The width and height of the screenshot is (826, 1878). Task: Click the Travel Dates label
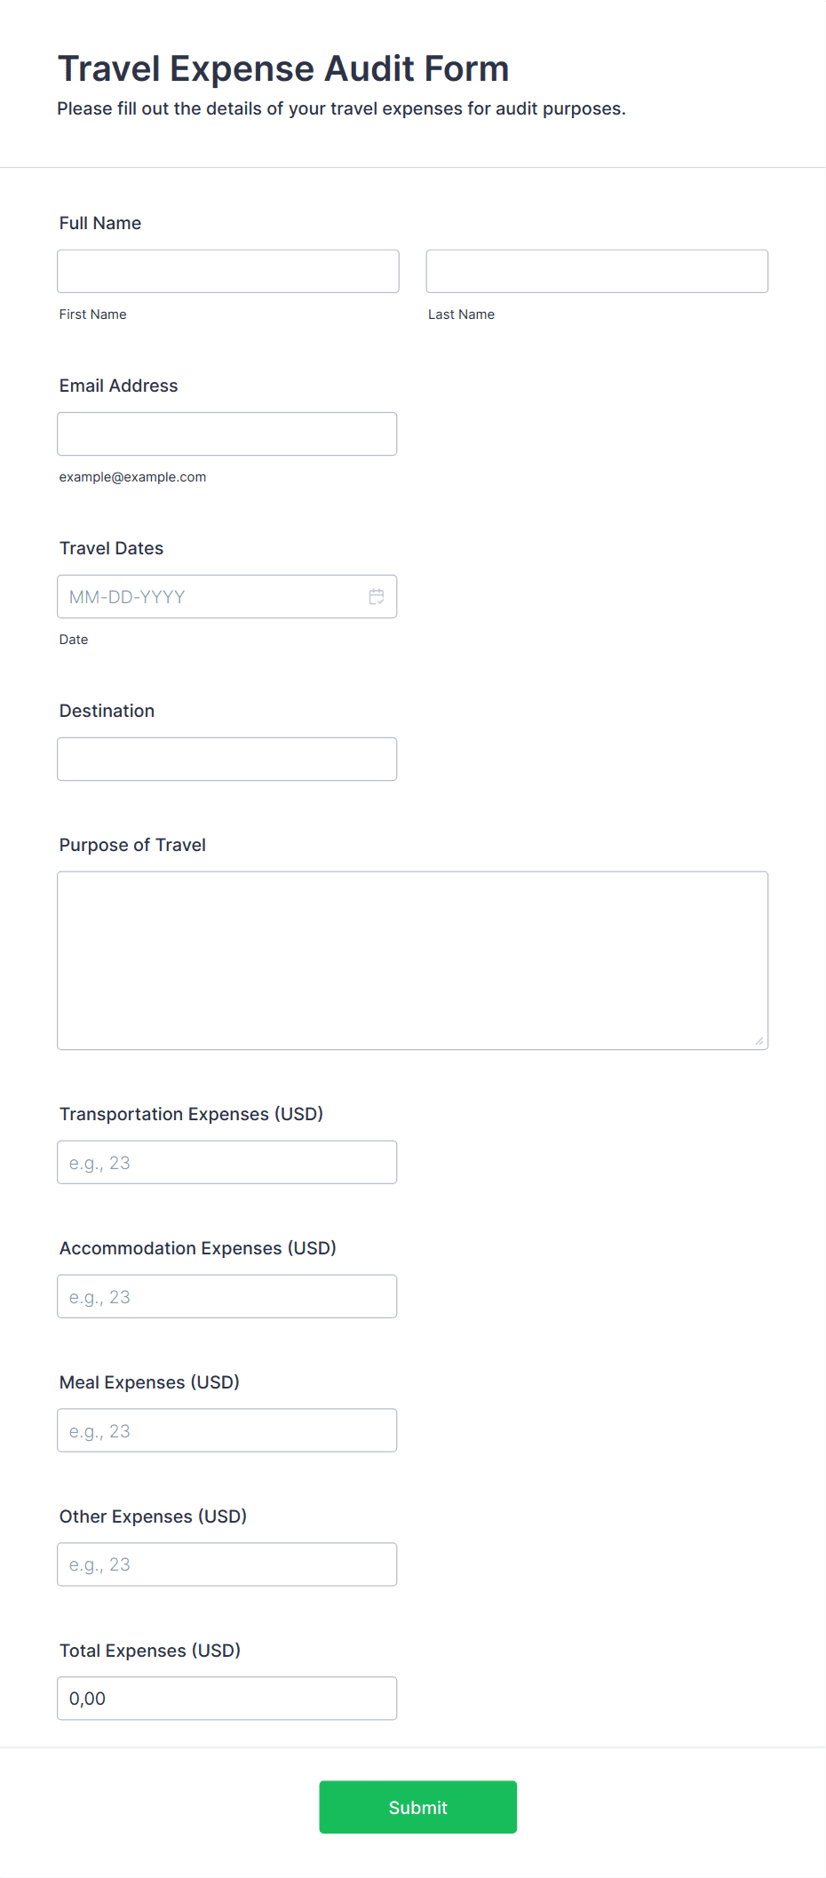[112, 548]
